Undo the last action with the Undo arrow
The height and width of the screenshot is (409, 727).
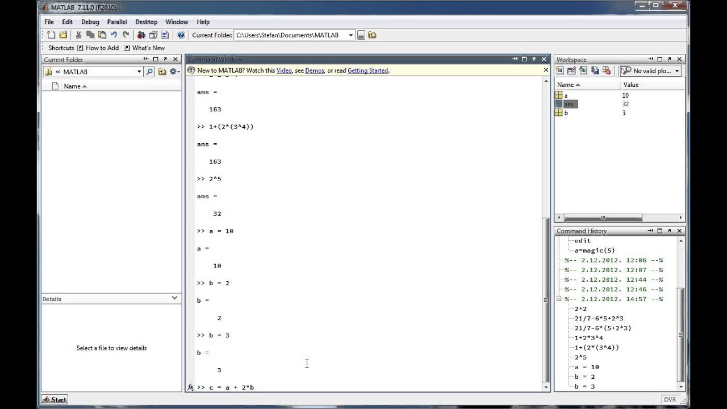coord(114,35)
